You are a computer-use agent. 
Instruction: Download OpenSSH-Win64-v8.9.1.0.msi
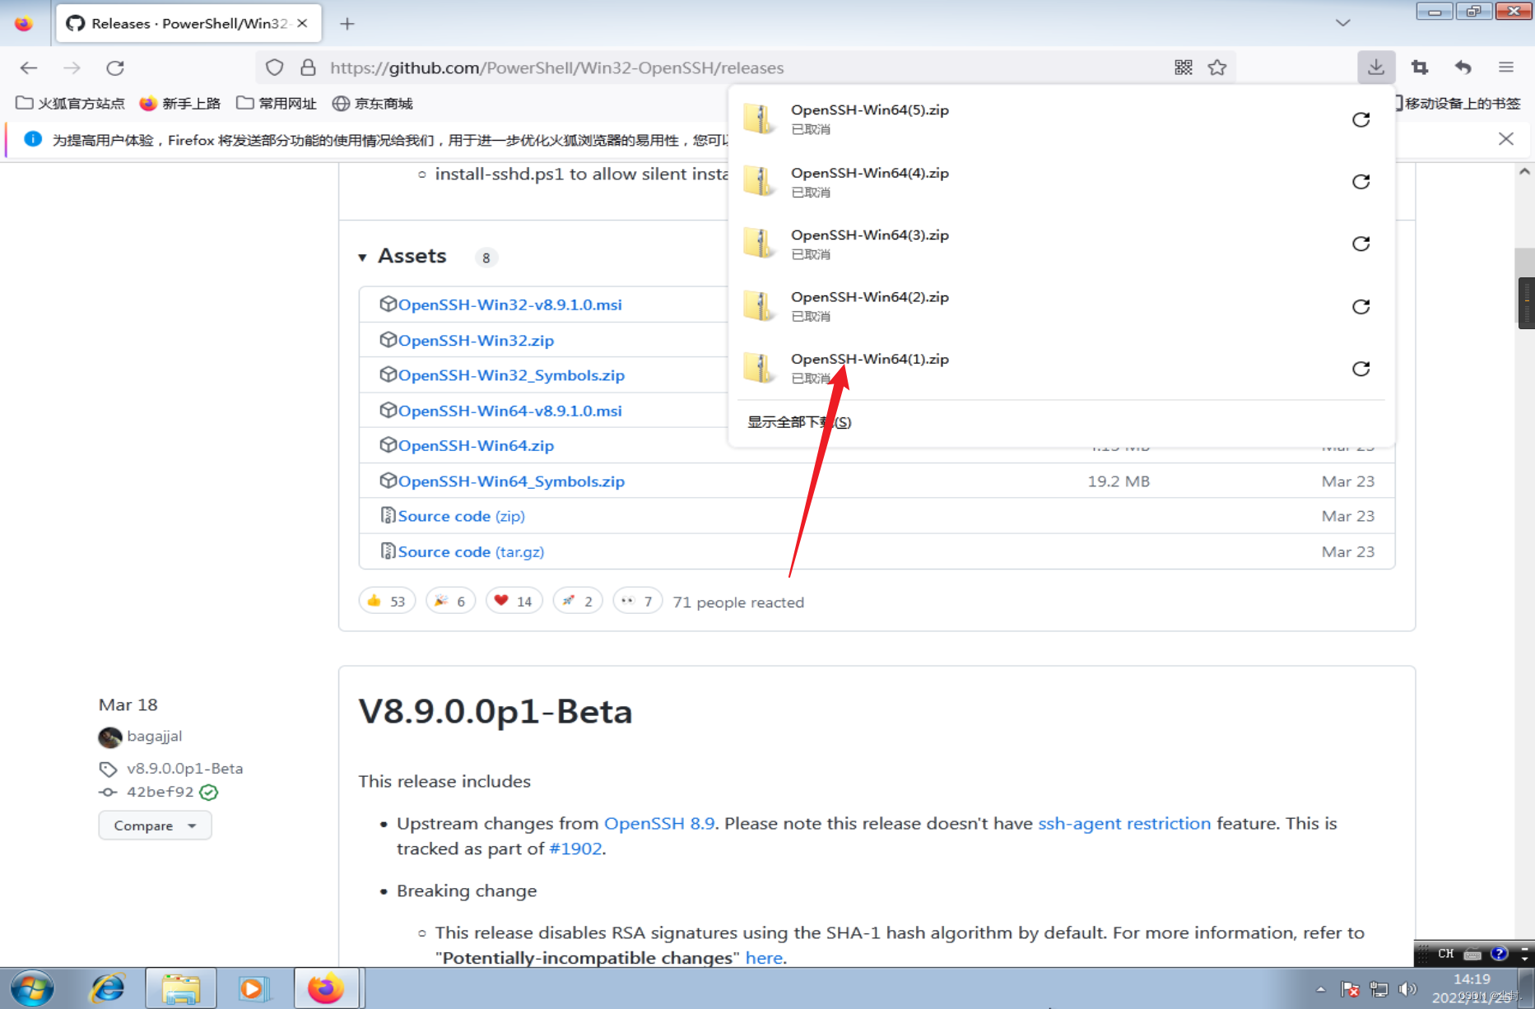pyautogui.click(x=509, y=411)
